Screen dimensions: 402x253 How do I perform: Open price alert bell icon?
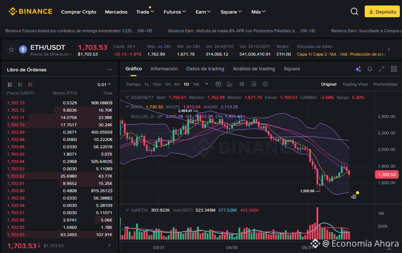pyautogui.click(x=370, y=69)
